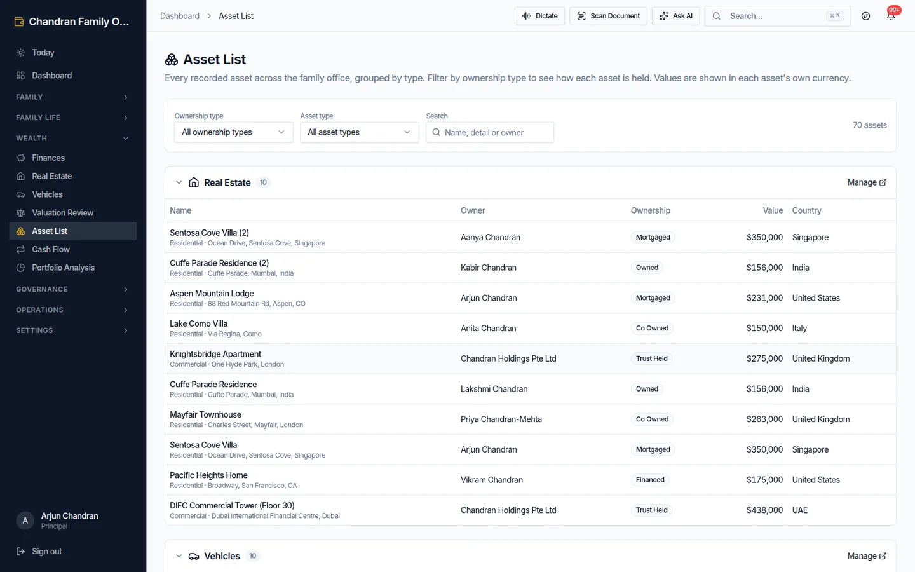This screenshot has width=915, height=572.
Task: Click the Sign out icon
Action: point(20,552)
